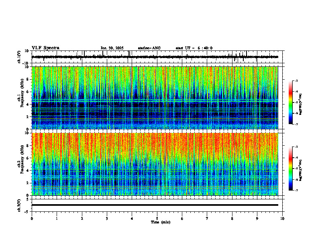Click the 10 kHz tick on ch.1 frequency axis
Viewport: 318px width, 245px height.
(x=27, y=67)
